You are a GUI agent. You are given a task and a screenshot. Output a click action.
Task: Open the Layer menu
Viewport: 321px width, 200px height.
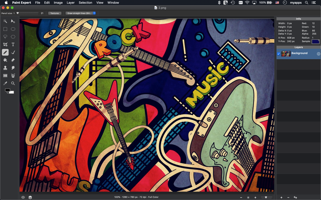tap(71, 3)
